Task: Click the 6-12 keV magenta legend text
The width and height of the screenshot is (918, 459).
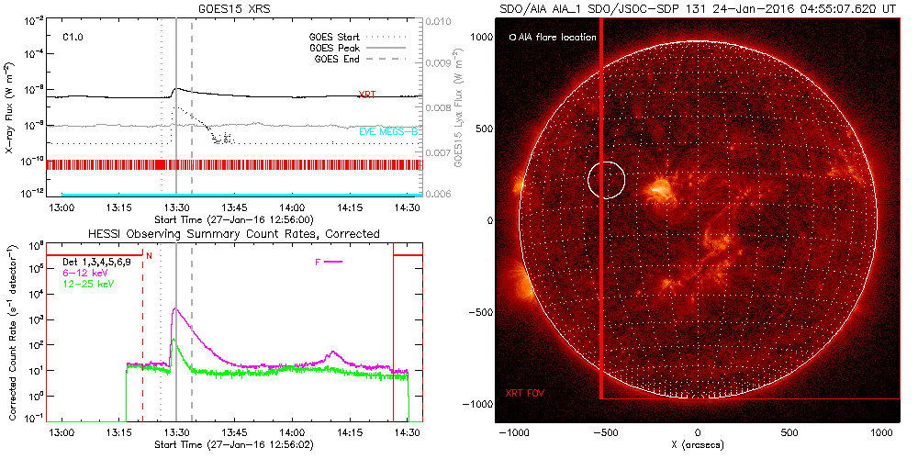Action: pos(89,274)
